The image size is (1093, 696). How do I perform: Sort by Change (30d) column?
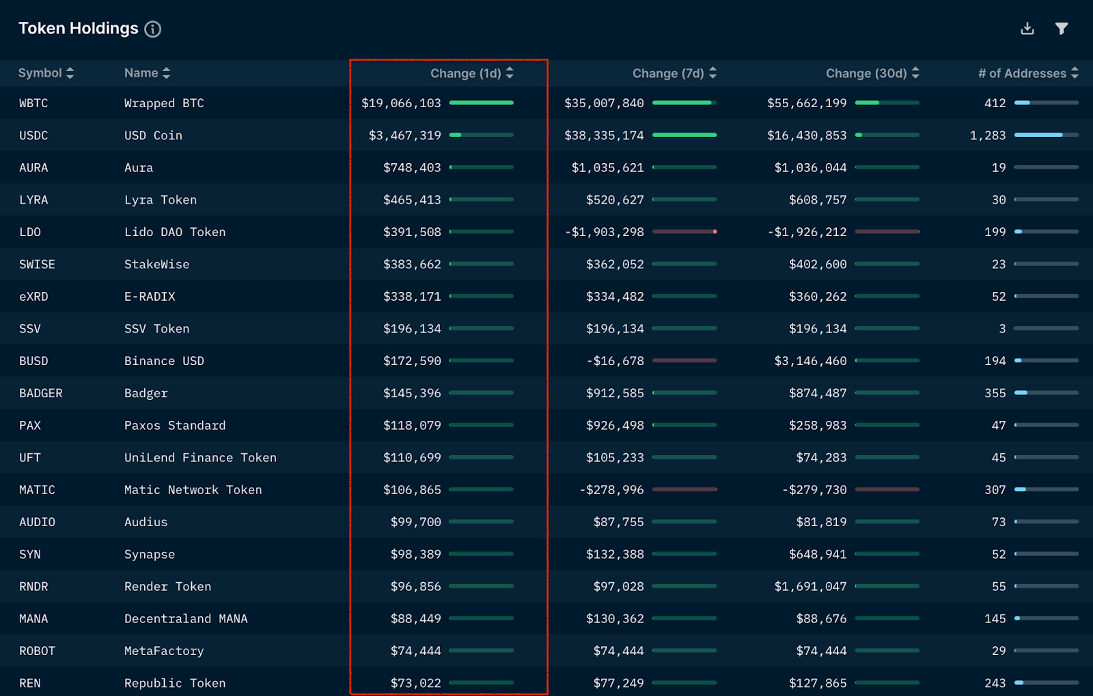[873, 73]
